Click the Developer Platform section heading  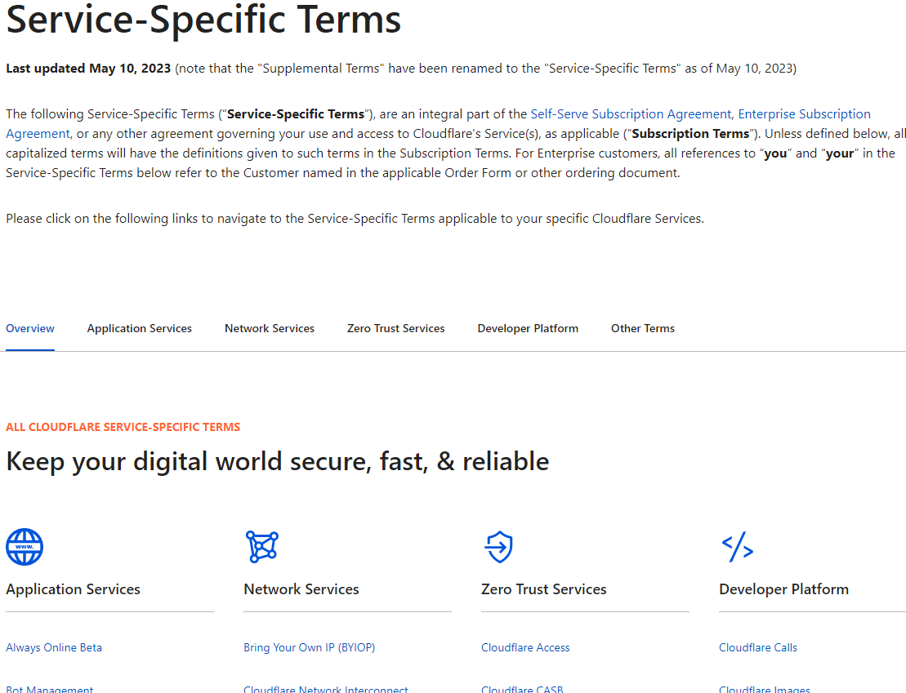tap(783, 589)
